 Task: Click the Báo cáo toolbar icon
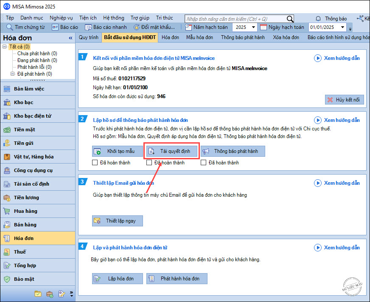click(55, 28)
